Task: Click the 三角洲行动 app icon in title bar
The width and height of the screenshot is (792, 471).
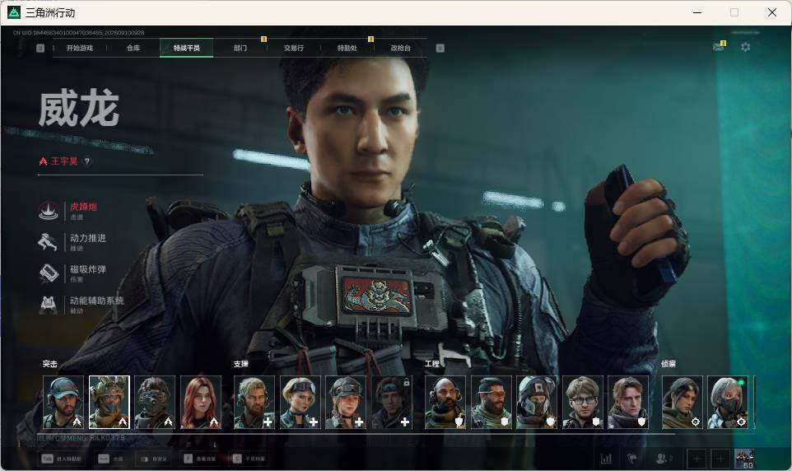Action: click(14, 12)
